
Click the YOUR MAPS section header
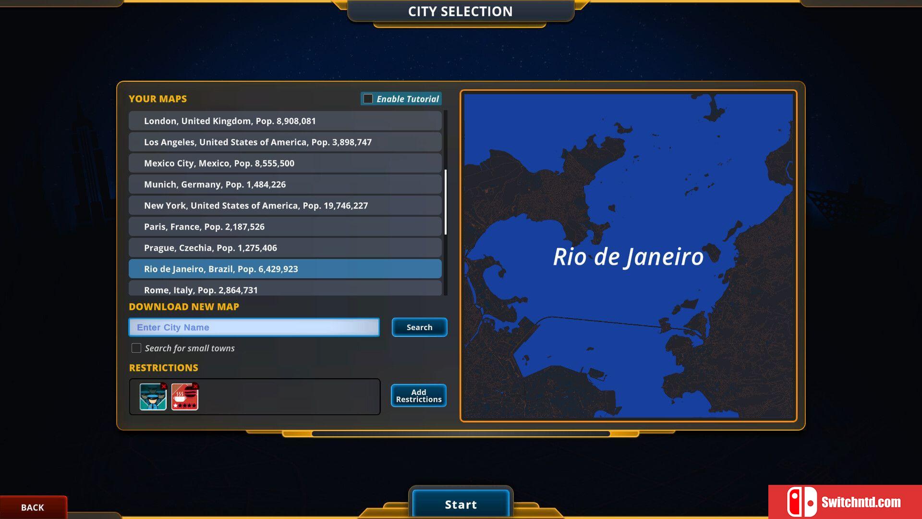tap(158, 98)
